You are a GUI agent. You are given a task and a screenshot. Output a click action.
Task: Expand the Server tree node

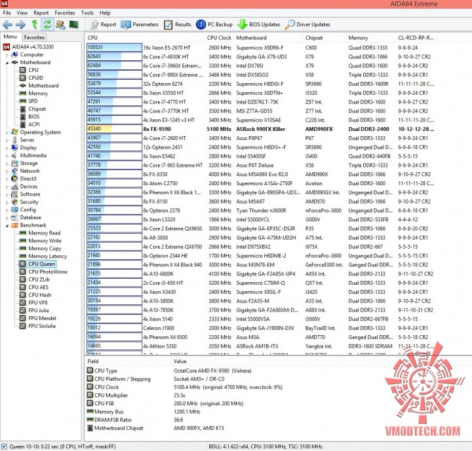coord(7,140)
